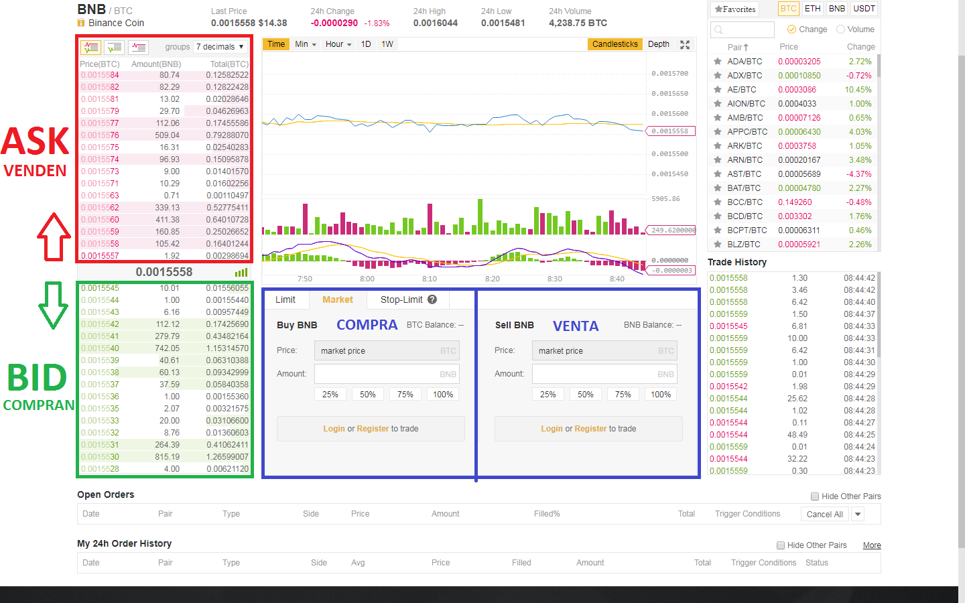The height and width of the screenshot is (603, 965).
Task: Click the Stop-Limit help question mark icon
Action: click(432, 299)
